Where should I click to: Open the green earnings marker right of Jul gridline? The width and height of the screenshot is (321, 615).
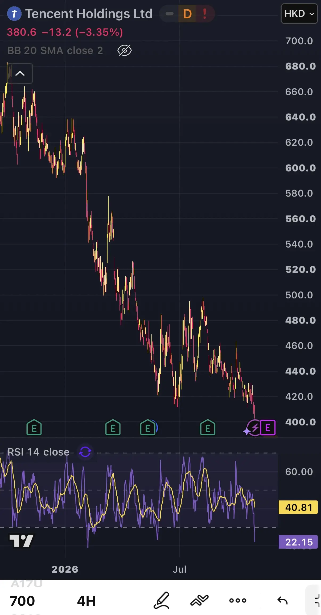pos(208,428)
